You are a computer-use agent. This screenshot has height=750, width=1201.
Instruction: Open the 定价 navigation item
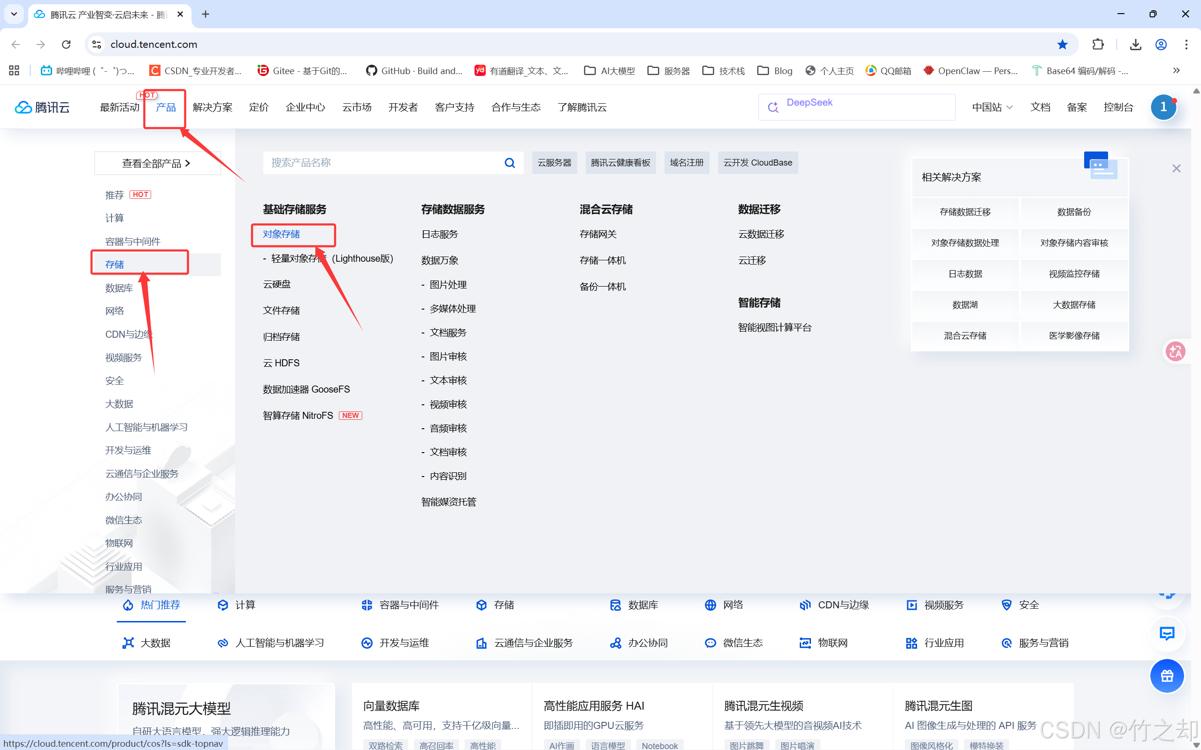pyautogui.click(x=259, y=107)
